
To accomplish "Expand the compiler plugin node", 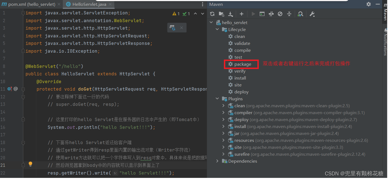I will [x=224, y=112].
